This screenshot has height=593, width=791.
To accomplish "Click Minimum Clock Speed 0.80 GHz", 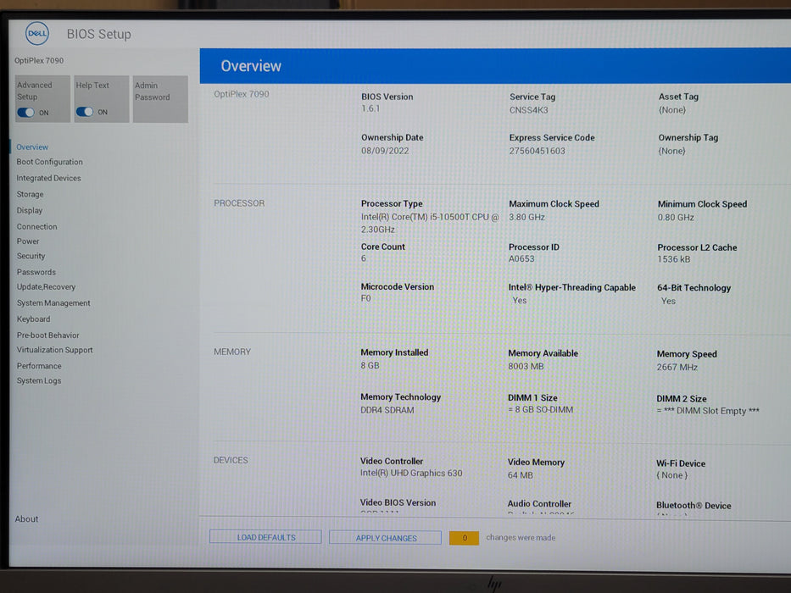I will [676, 218].
